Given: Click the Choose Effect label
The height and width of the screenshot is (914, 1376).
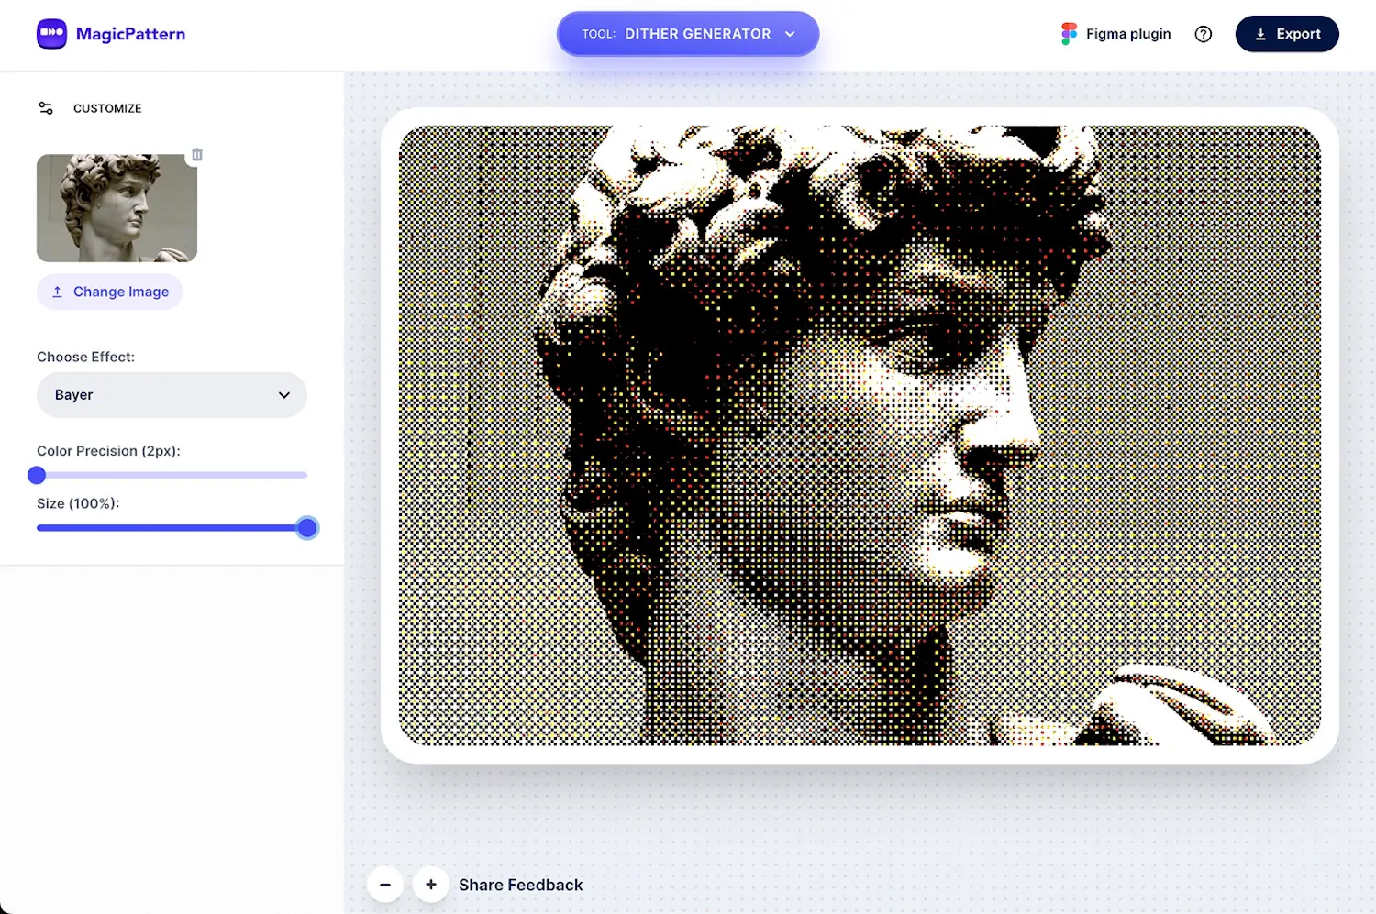Looking at the screenshot, I should tap(85, 357).
